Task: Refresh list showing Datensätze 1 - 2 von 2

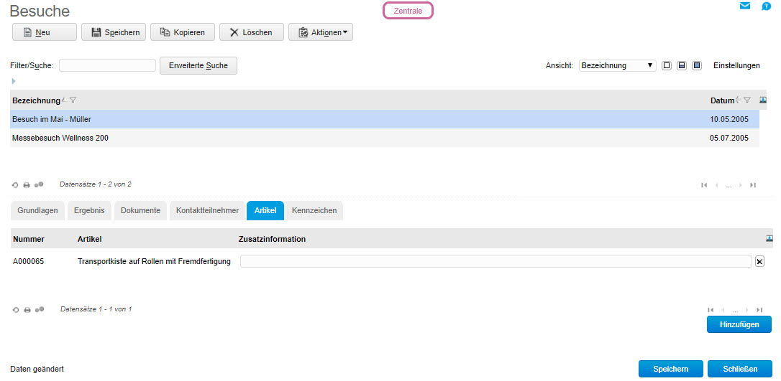Action: pyautogui.click(x=15, y=185)
